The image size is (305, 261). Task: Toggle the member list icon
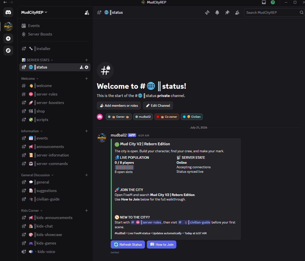click(x=237, y=12)
